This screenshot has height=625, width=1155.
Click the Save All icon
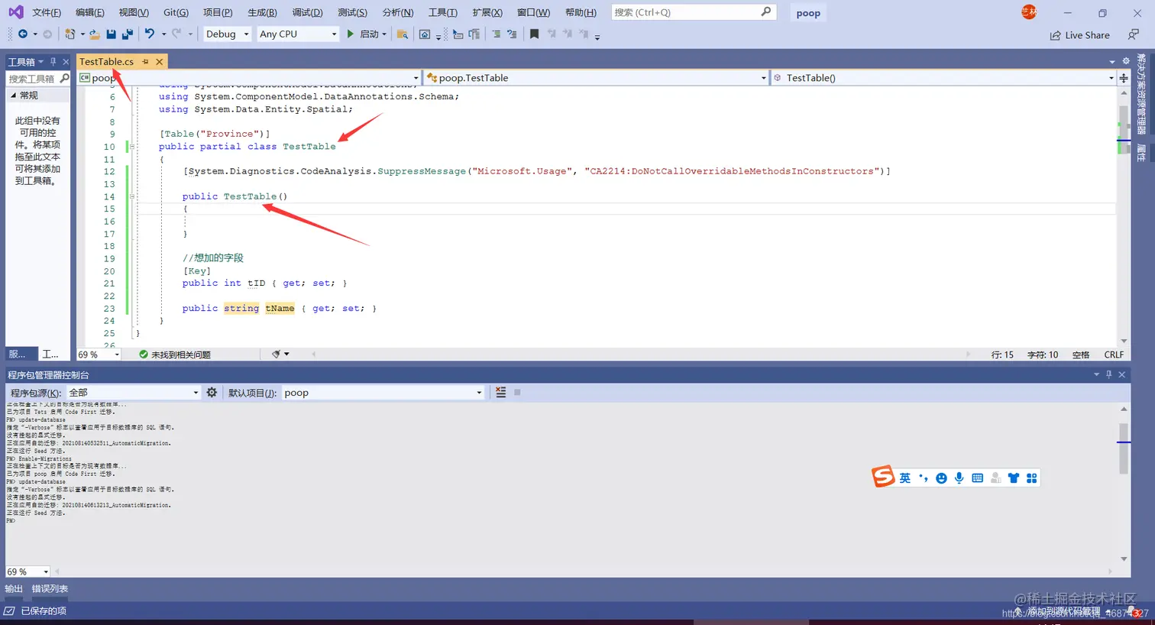[x=128, y=34]
